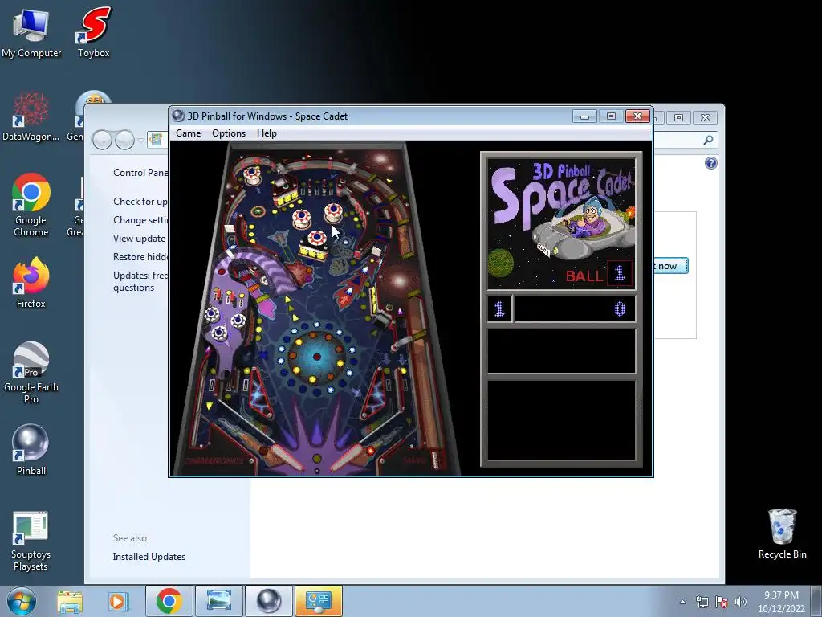Click the BALL 1 indicator
The height and width of the screenshot is (617, 822).
pos(598,274)
